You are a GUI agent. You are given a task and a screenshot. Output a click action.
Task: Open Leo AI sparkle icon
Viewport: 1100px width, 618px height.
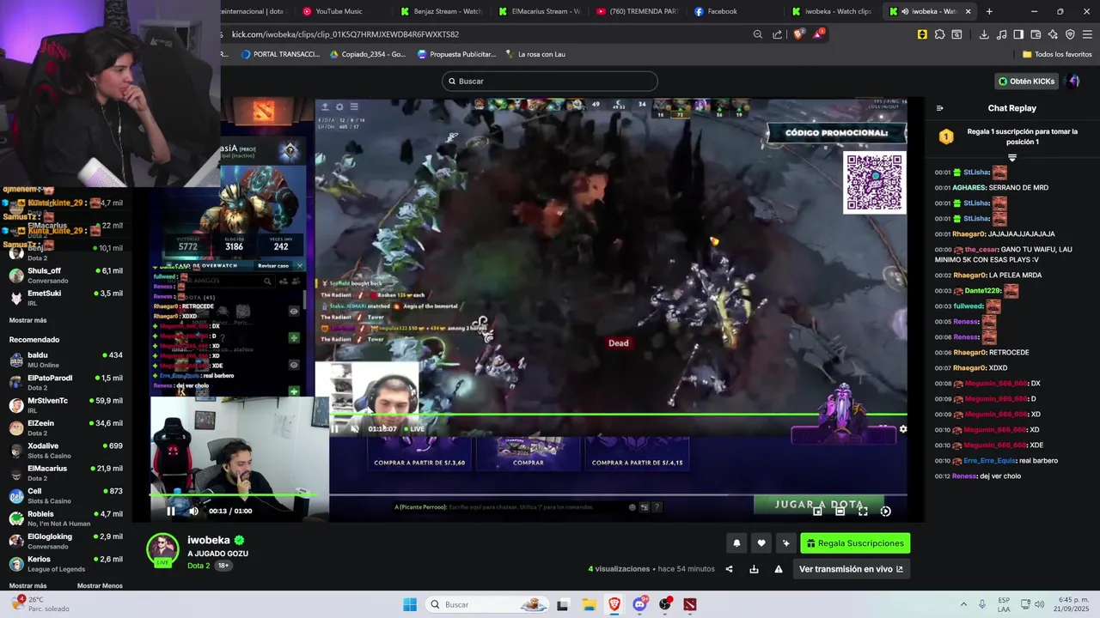[1053, 34]
